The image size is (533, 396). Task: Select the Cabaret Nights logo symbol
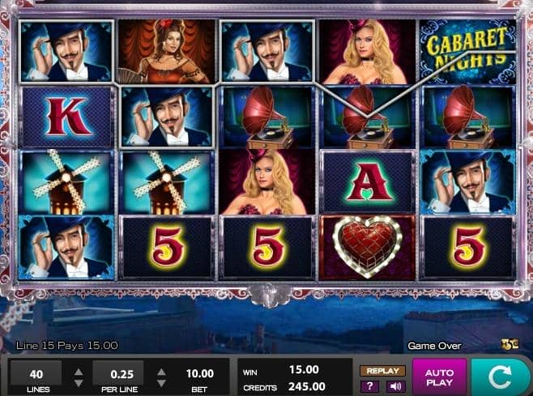pyautogui.click(x=467, y=51)
